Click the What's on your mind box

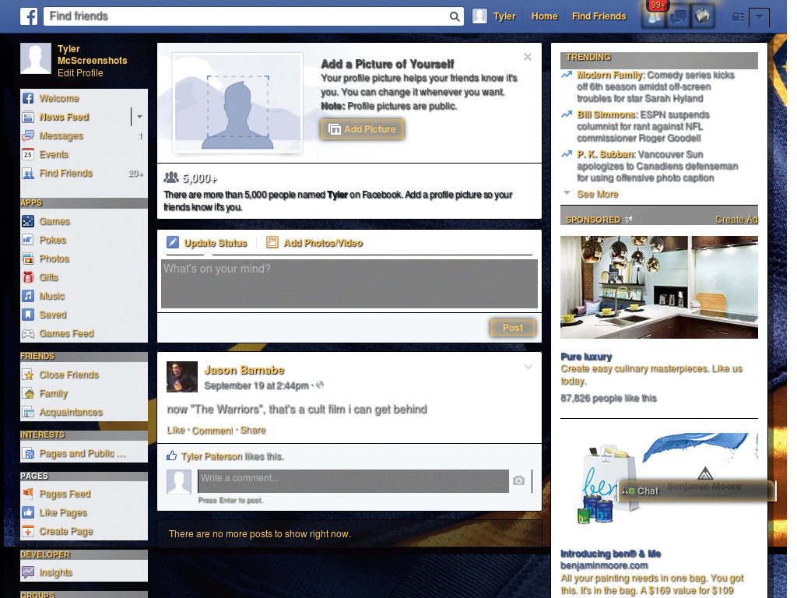(349, 283)
